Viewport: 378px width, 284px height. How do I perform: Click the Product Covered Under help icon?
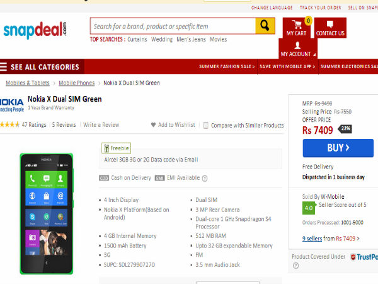(x=296, y=266)
